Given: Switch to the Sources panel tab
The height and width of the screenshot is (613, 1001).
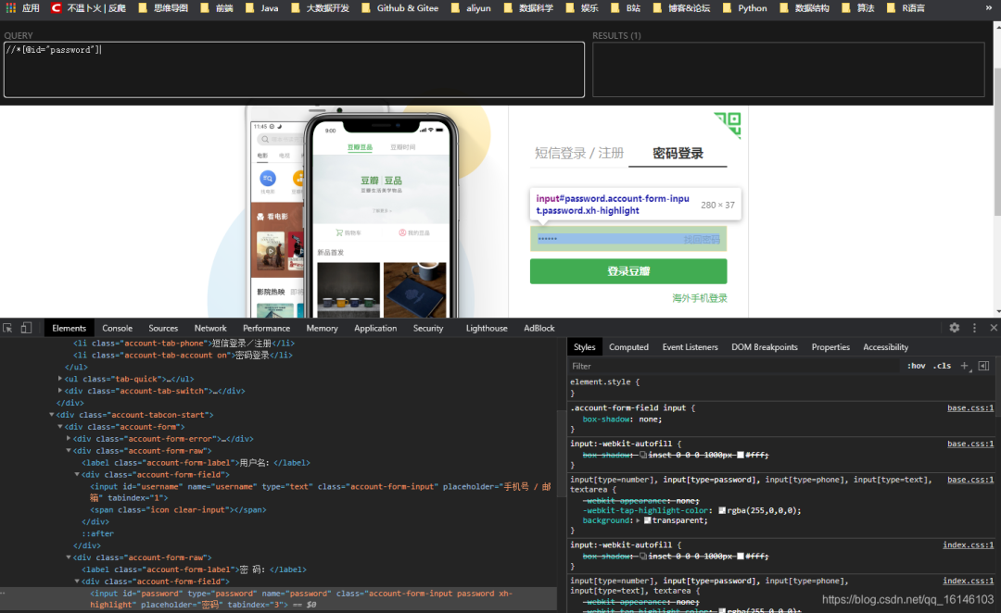Looking at the screenshot, I should pyautogui.click(x=163, y=328).
